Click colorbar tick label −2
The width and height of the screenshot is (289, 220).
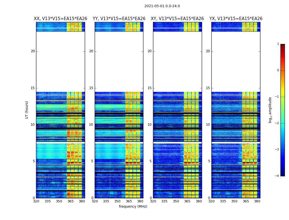click(277, 123)
